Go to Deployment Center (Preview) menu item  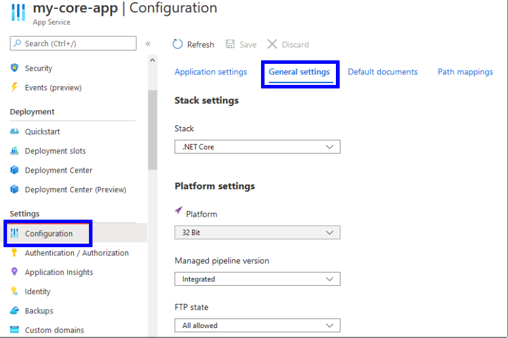point(75,189)
